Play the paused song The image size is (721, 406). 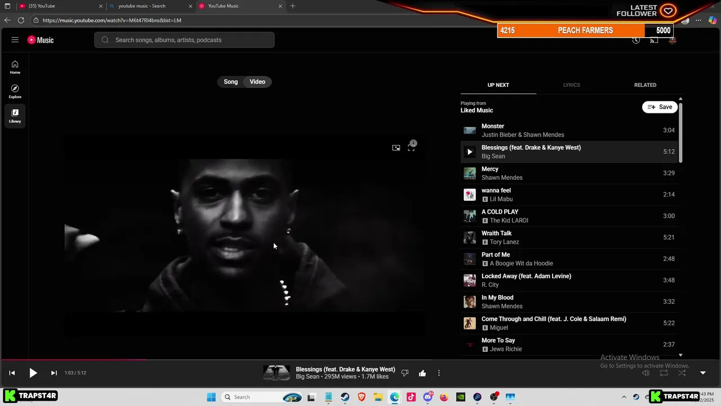pyautogui.click(x=33, y=373)
